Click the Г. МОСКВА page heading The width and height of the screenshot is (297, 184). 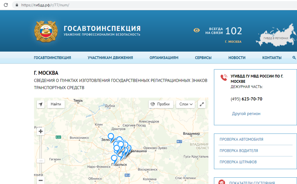point(46,73)
